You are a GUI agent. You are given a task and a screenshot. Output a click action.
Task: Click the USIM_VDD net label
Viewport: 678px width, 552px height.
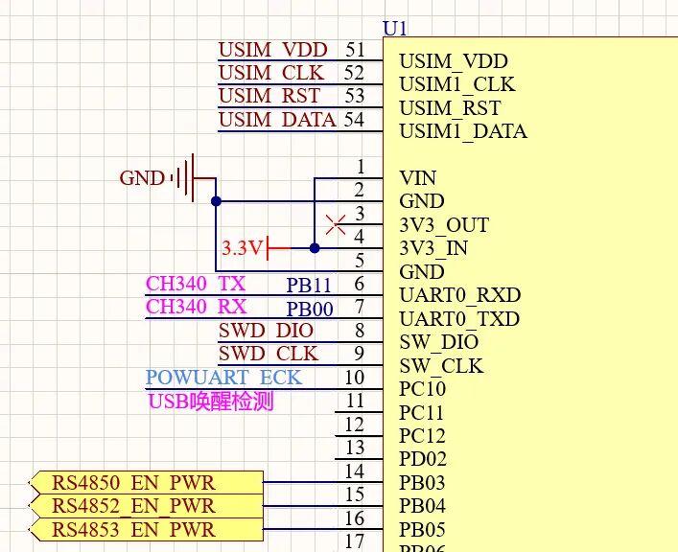272,50
